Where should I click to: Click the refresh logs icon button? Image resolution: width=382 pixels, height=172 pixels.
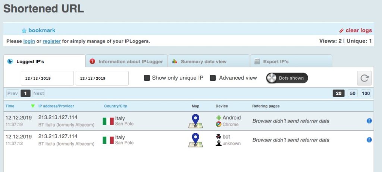click(364, 78)
